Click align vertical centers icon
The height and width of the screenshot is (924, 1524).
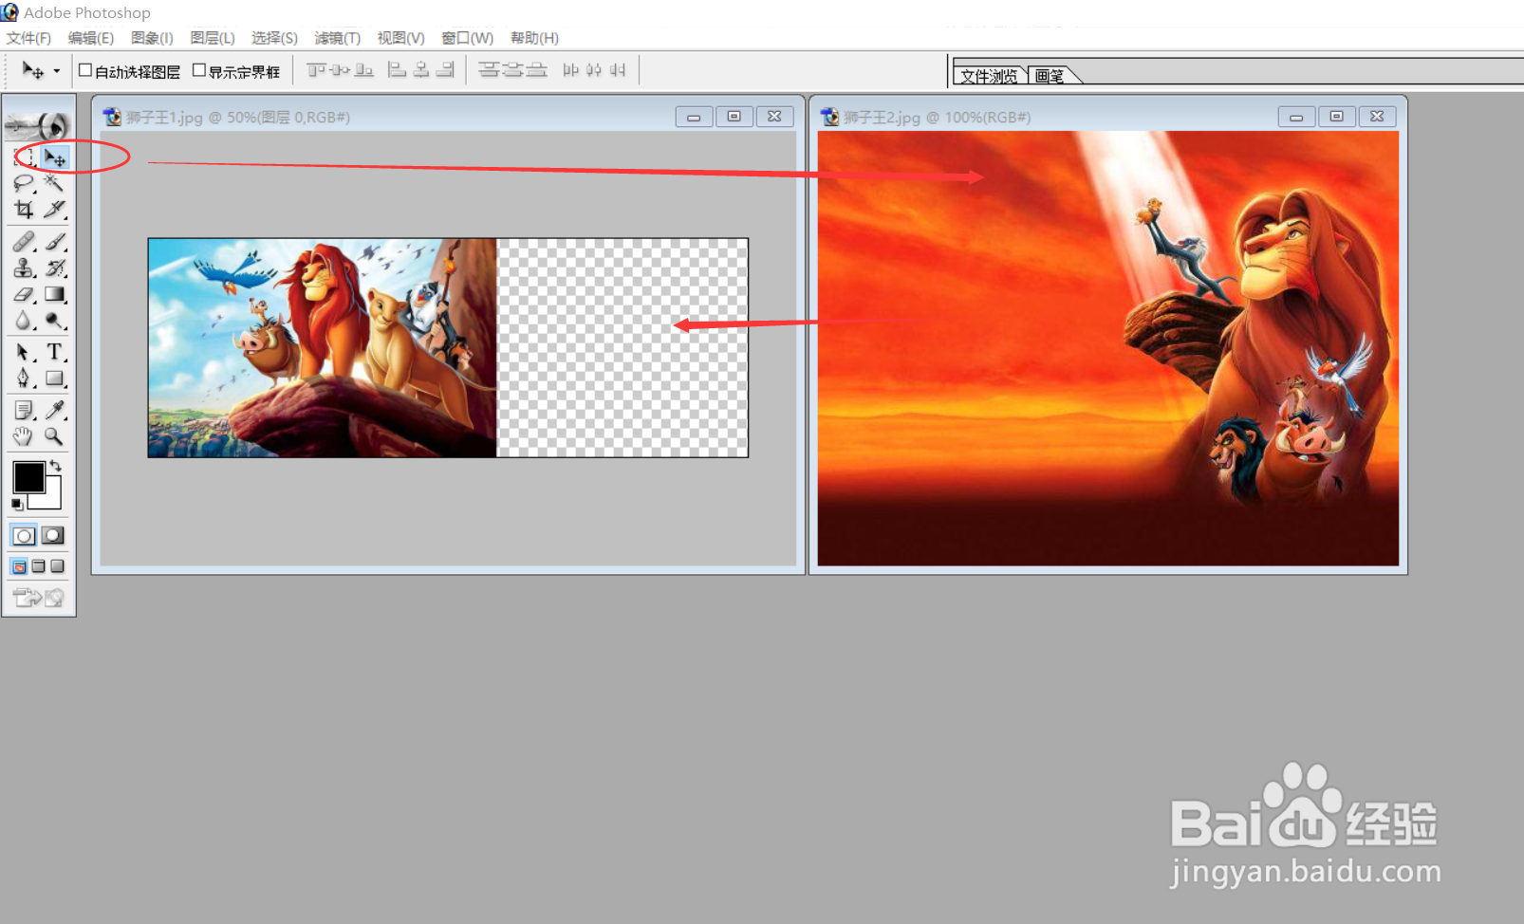[x=340, y=70]
